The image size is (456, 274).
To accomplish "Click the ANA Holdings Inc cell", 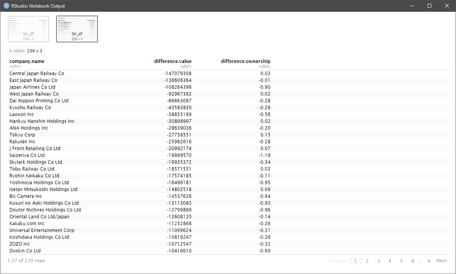I will coord(29,128).
